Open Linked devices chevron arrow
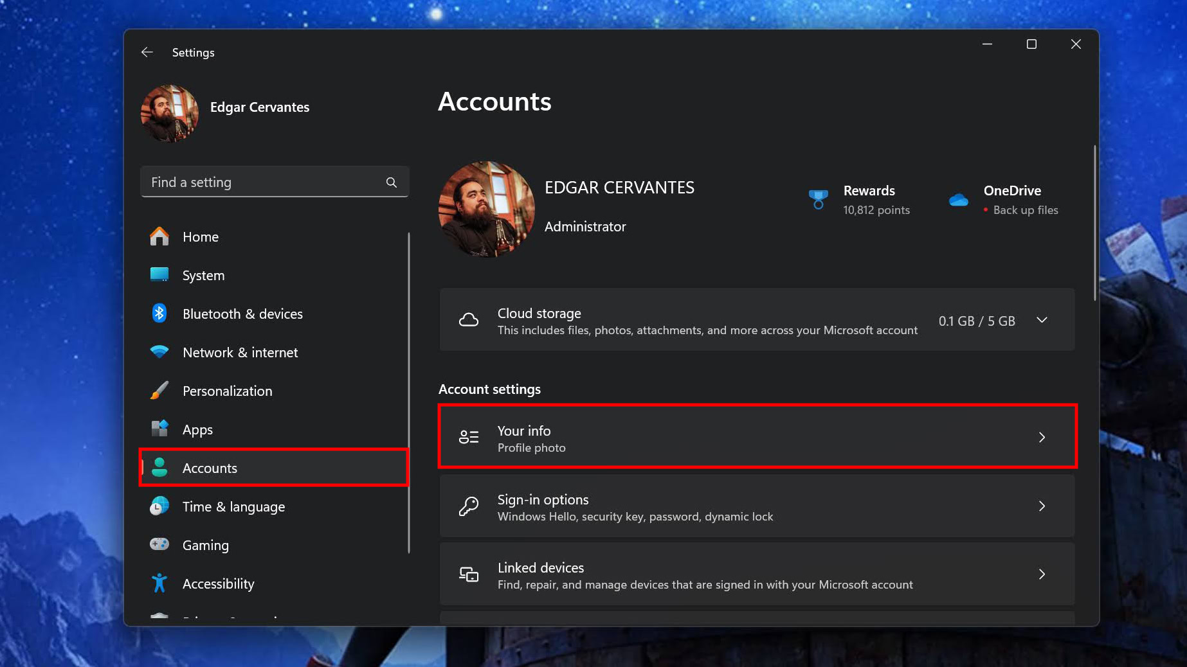Viewport: 1187px width, 667px height. pos(1042,574)
